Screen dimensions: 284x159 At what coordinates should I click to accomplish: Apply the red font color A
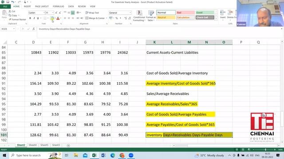pyautogui.click(x=58, y=18)
